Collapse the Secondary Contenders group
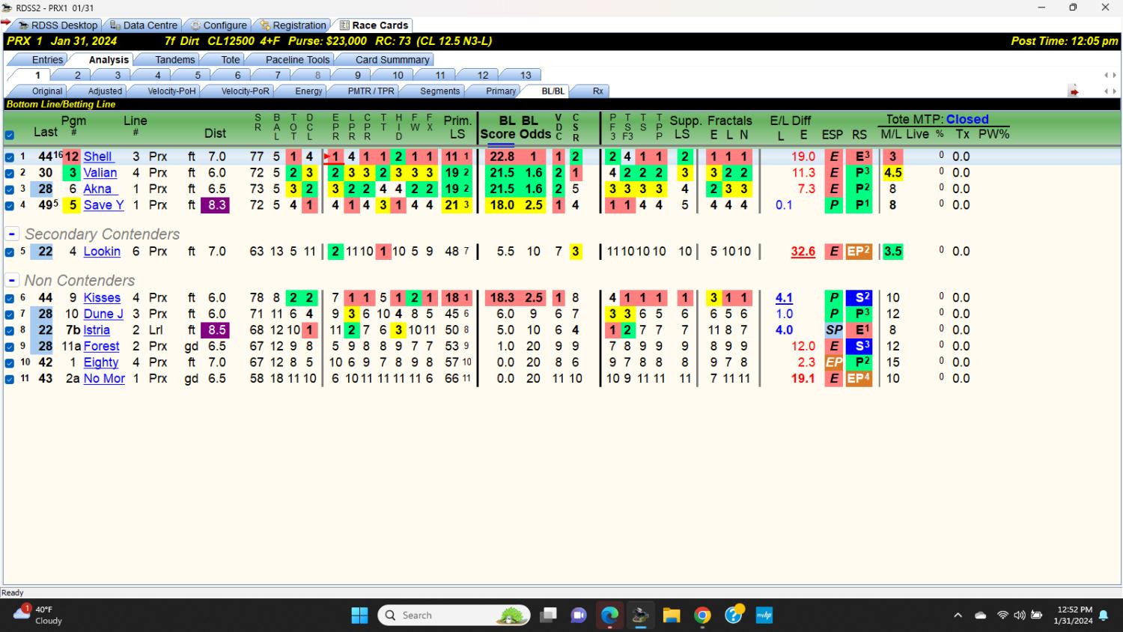The image size is (1123, 632). point(12,234)
